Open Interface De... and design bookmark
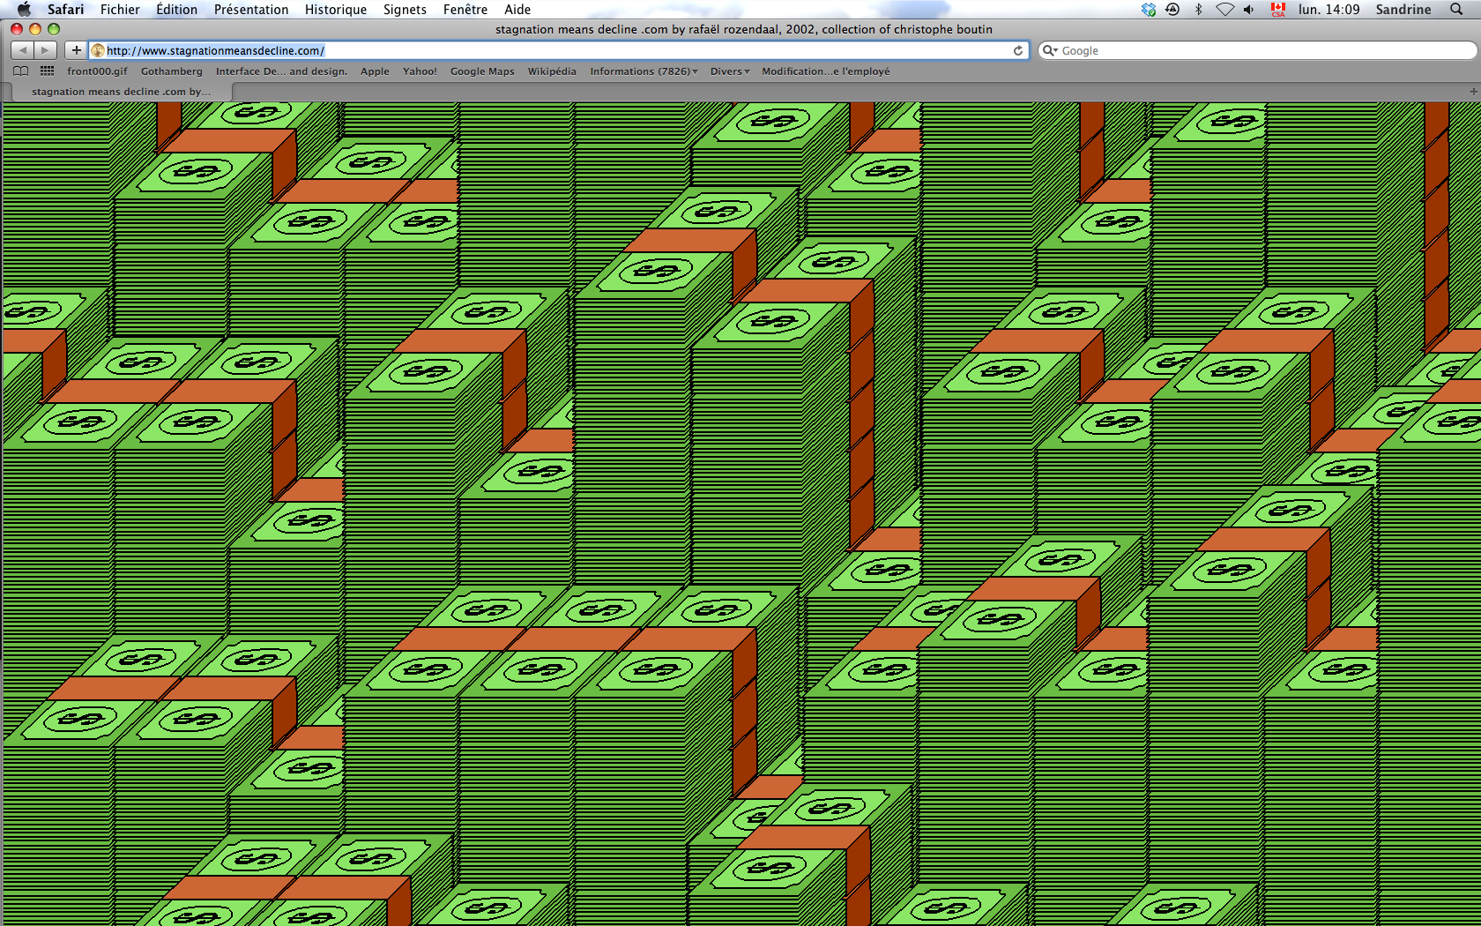This screenshot has width=1481, height=926. pyautogui.click(x=281, y=71)
